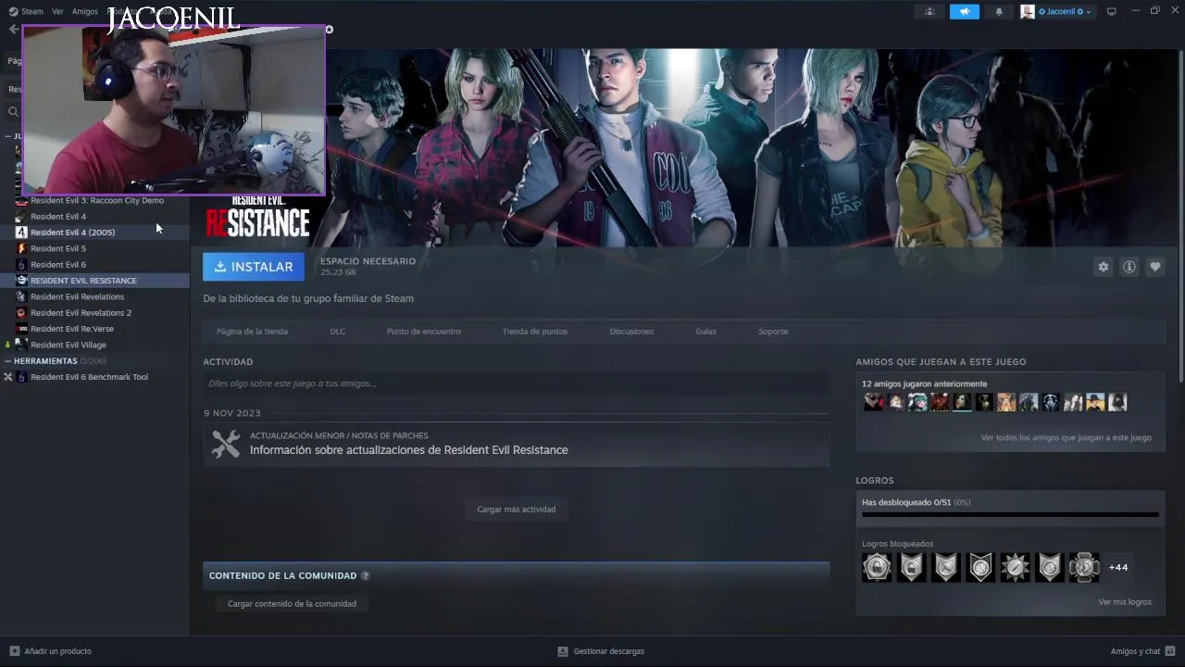The width and height of the screenshot is (1185, 667).
Task: Open the Guías tab
Action: click(x=705, y=331)
